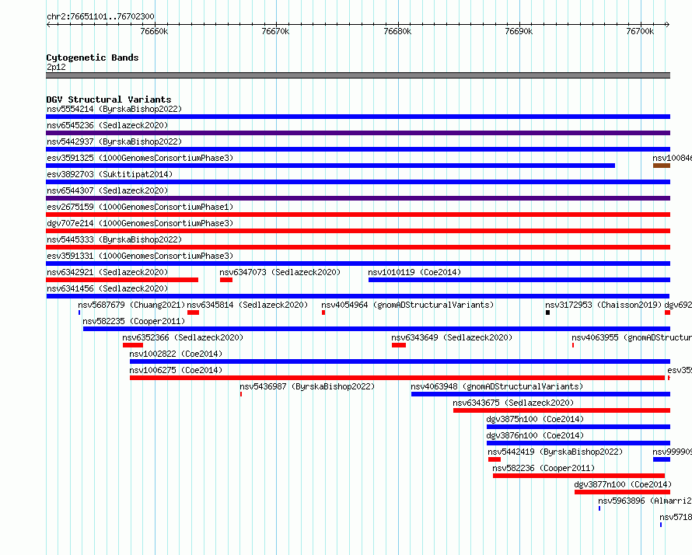
Task: Click the dgv3876n100 (Coe2014) label
Action: click(535, 435)
